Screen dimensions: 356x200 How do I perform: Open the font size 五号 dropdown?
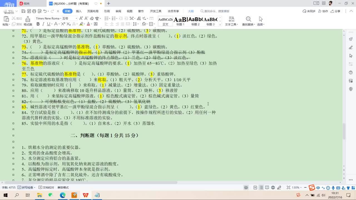(x=69, y=18)
